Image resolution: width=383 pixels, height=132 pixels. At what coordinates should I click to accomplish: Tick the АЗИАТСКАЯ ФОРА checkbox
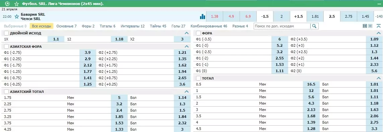[6, 46]
